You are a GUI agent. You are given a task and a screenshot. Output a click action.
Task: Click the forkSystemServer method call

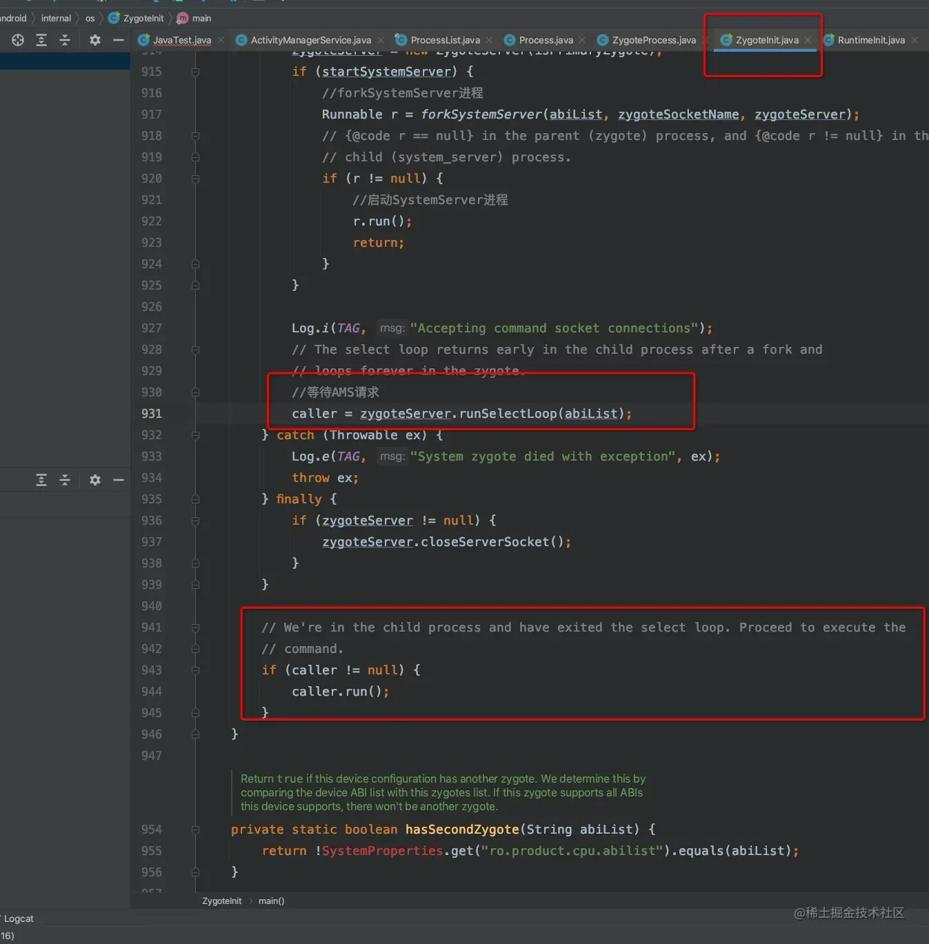481,114
